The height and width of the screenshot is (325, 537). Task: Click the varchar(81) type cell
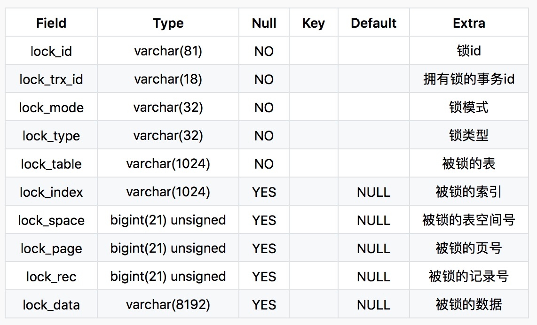click(x=168, y=51)
